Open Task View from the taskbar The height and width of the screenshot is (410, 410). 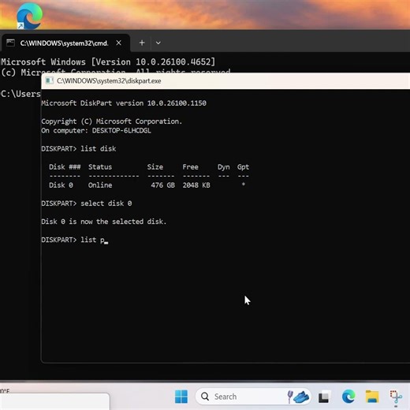323,397
